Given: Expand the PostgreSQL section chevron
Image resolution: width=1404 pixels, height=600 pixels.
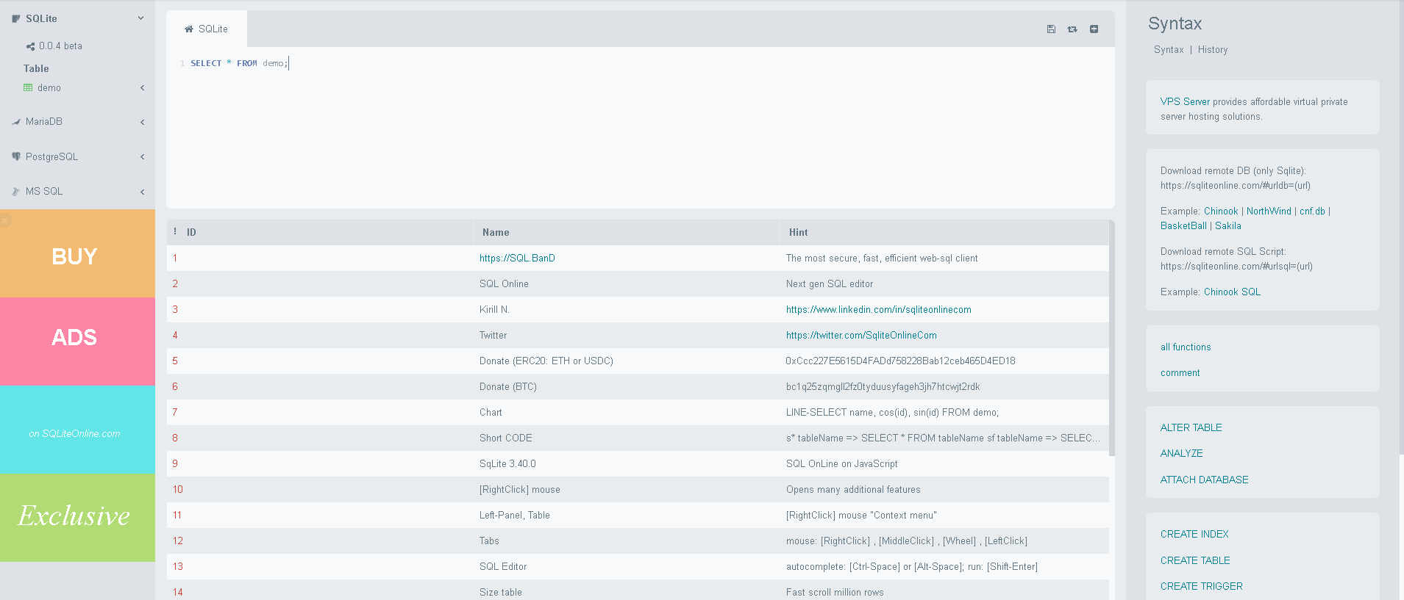Looking at the screenshot, I should pyautogui.click(x=142, y=156).
